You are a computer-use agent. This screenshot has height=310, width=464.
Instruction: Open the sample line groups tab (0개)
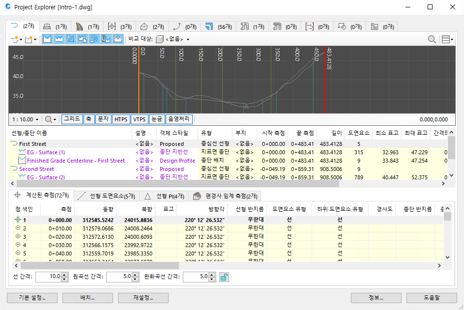318,27
